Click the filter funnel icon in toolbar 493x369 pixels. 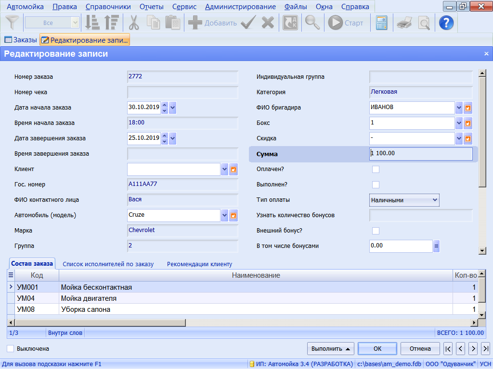(11, 23)
